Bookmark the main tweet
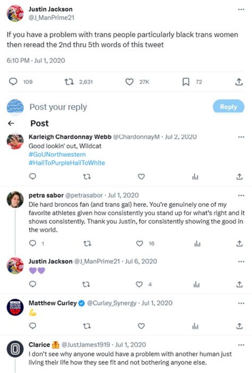This screenshot has width=252, height=373. pyautogui.click(x=186, y=82)
